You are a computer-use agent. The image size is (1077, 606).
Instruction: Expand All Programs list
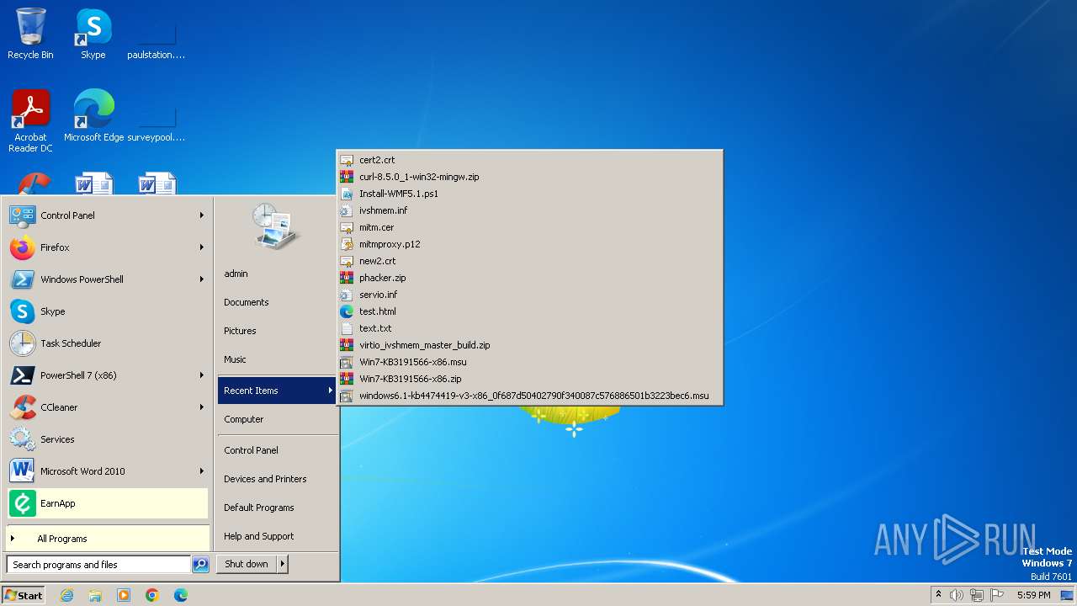tap(108, 539)
